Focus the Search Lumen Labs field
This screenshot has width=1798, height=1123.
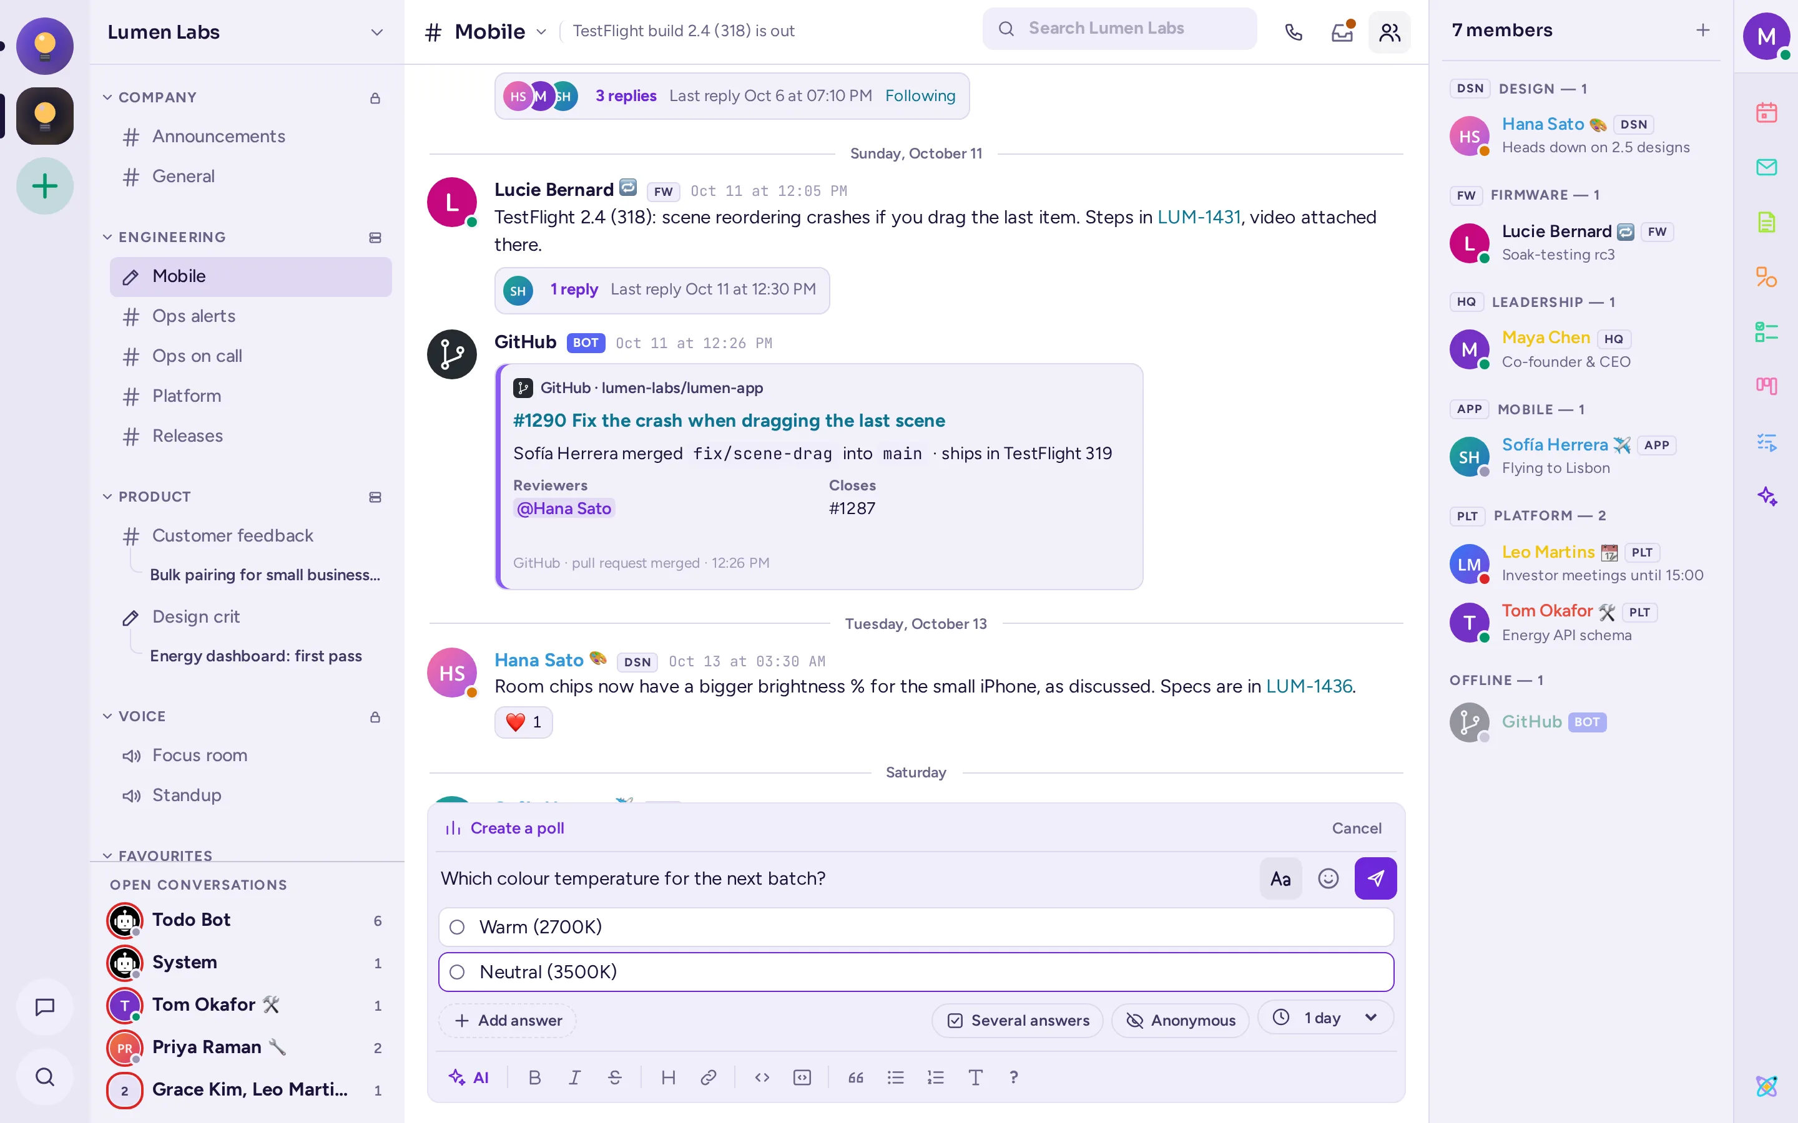coord(1119,28)
